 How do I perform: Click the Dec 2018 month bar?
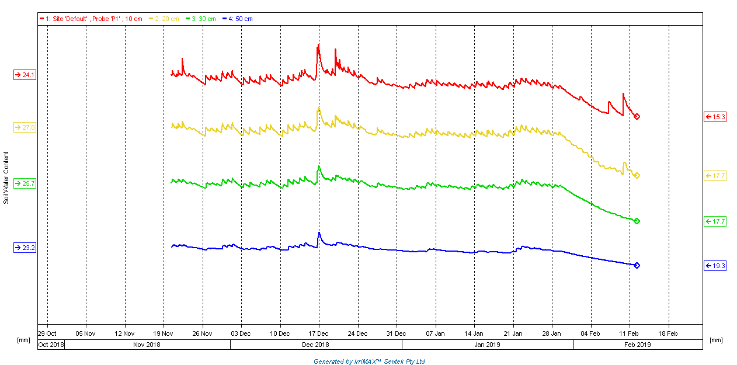point(316,345)
